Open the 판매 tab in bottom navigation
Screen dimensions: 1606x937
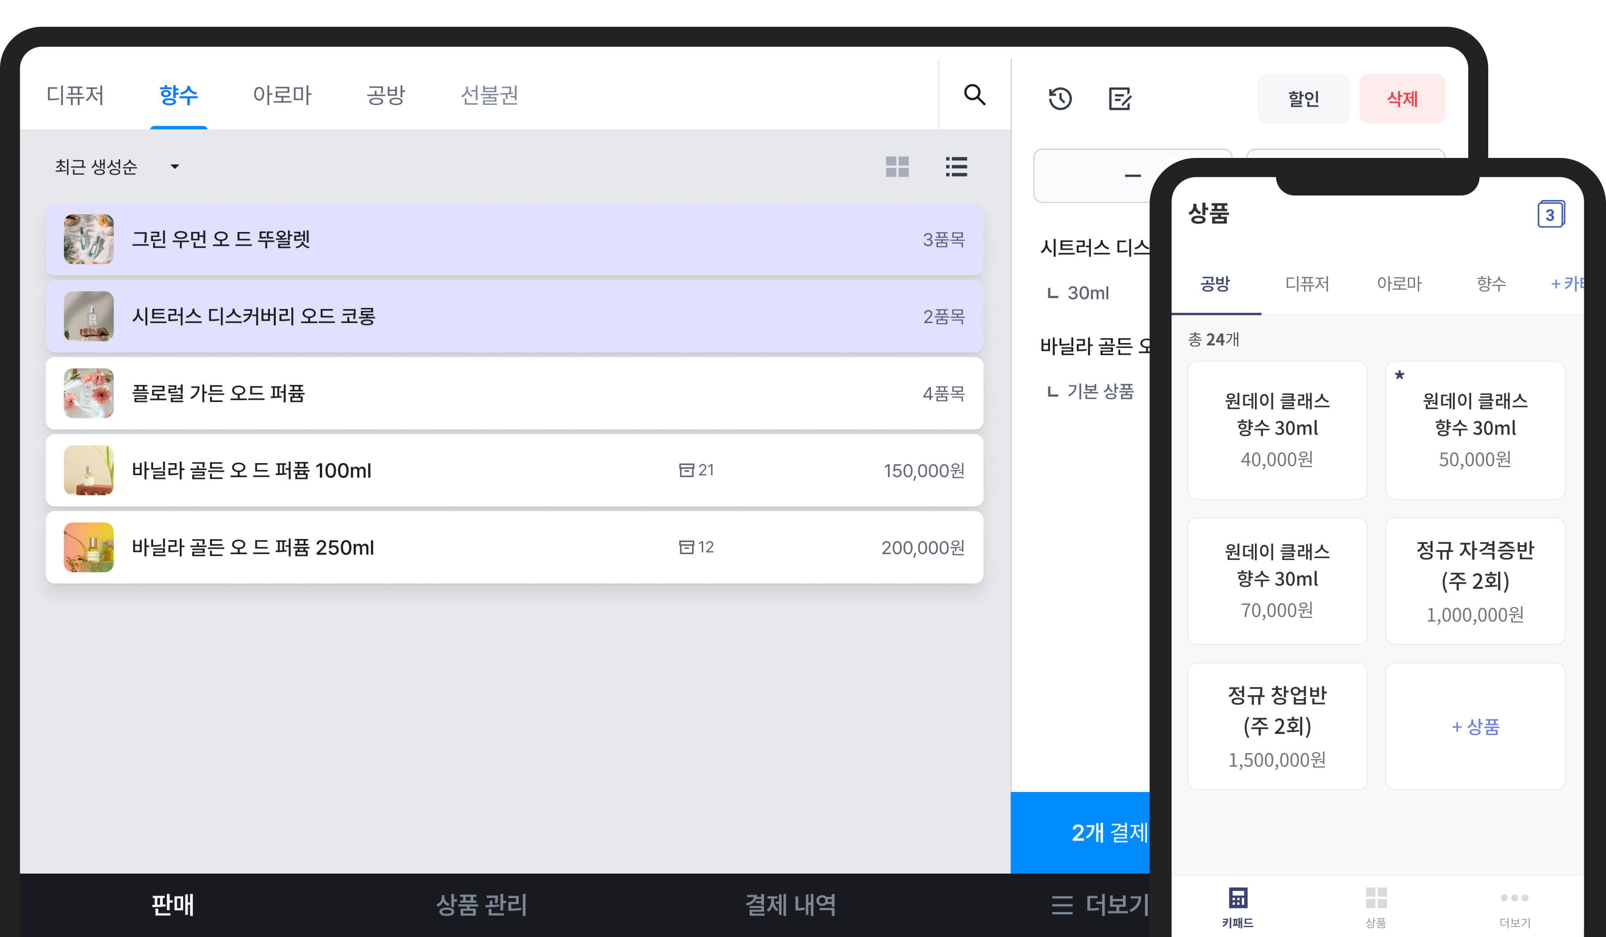coord(173,904)
